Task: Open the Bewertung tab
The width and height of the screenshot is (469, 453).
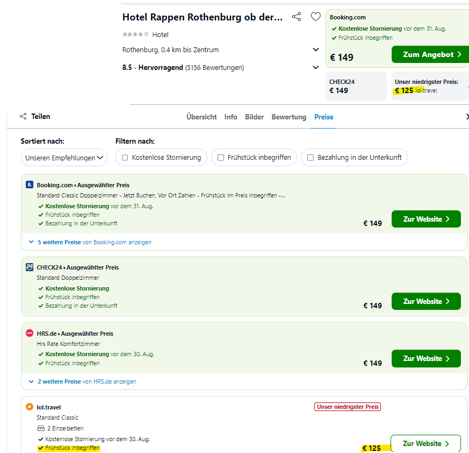Action: point(288,117)
